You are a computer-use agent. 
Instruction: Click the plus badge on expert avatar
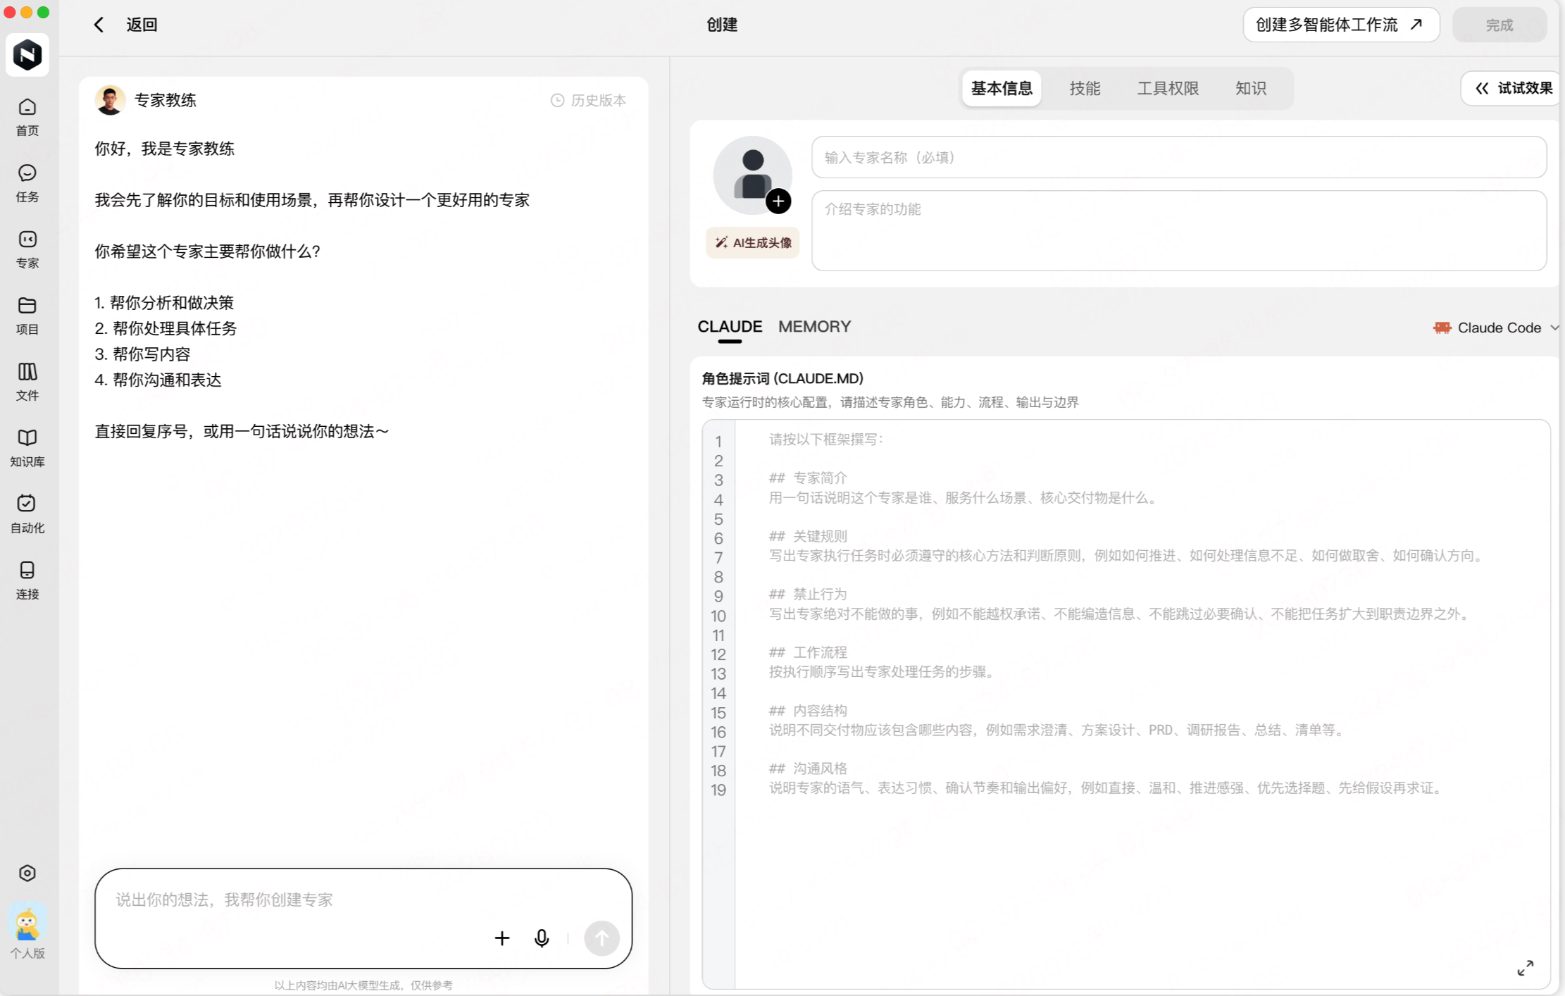pos(778,201)
